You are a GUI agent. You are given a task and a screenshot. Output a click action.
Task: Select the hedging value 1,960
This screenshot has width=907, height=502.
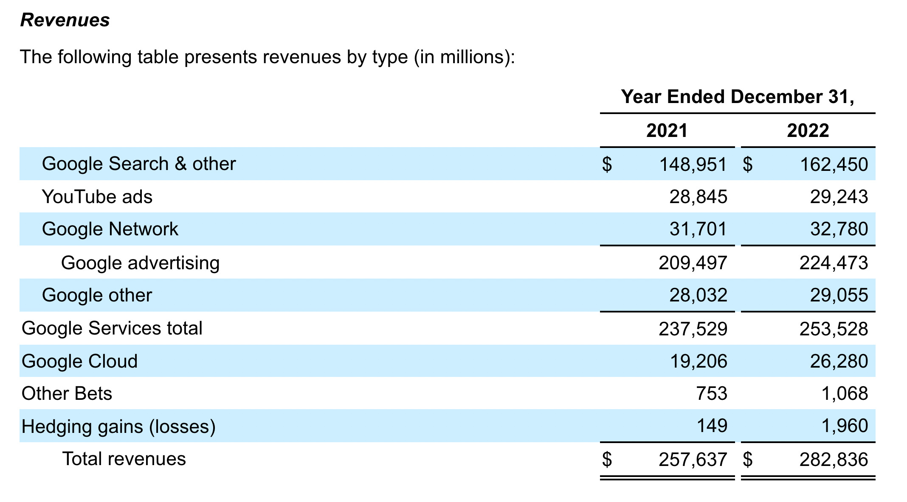[x=845, y=426]
